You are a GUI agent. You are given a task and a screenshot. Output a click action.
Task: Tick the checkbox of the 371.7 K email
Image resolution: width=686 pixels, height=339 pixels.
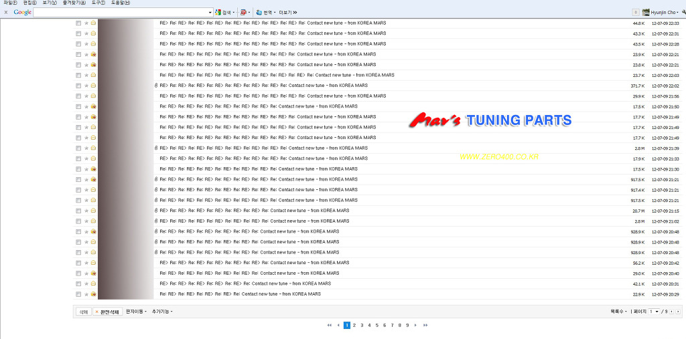(x=78, y=86)
